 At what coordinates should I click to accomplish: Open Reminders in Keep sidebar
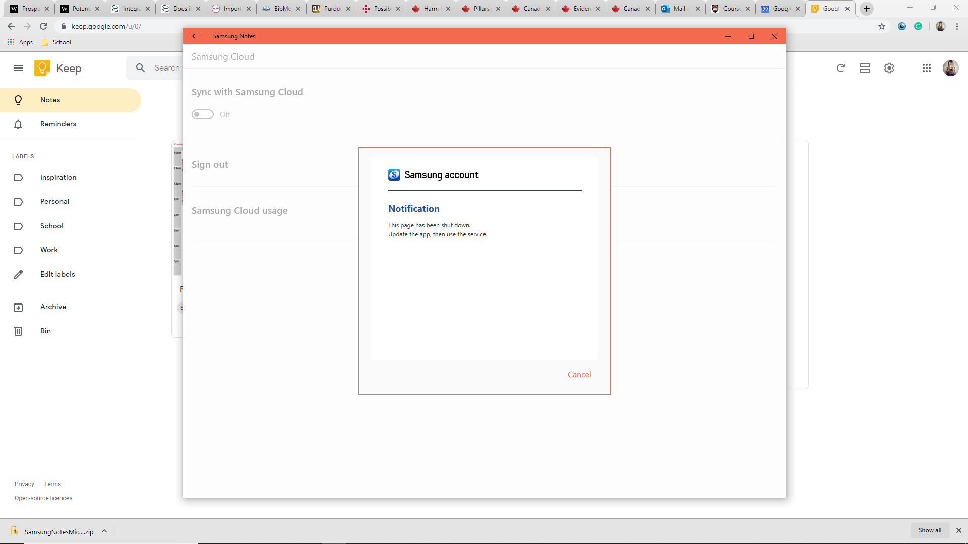coord(71,124)
